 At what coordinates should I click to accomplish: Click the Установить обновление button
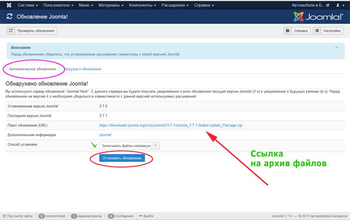(x=122, y=158)
